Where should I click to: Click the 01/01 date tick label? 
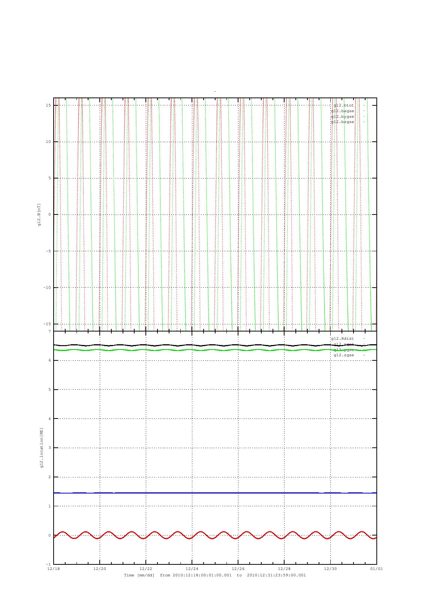(376, 568)
